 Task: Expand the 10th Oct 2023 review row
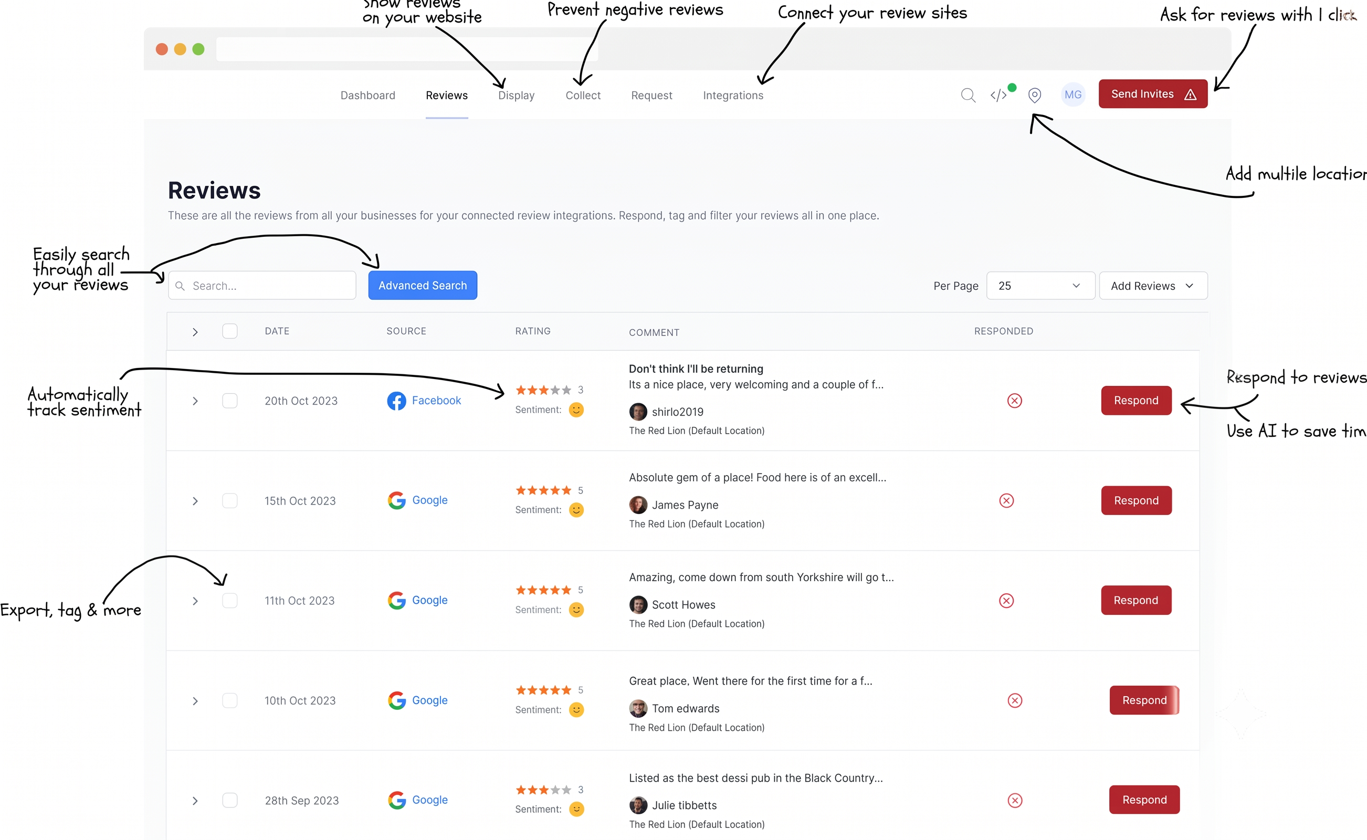pyautogui.click(x=195, y=701)
